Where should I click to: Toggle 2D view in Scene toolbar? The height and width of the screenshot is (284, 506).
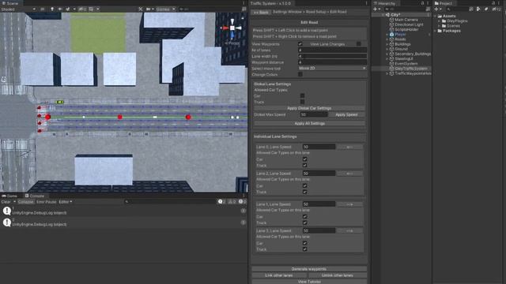(x=43, y=9)
